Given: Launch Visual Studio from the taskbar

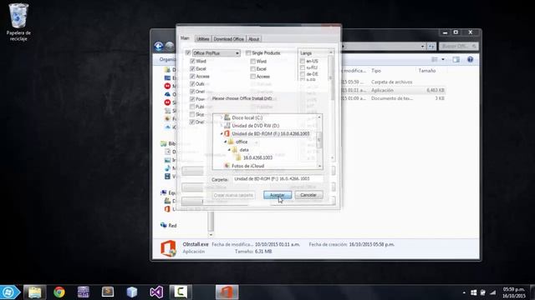Looking at the screenshot, I should tap(156, 292).
